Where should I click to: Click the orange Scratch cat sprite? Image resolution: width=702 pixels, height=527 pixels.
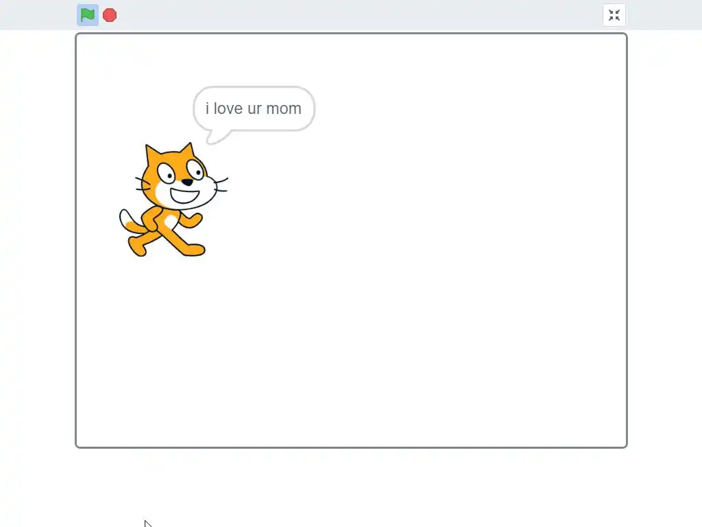point(173,200)
